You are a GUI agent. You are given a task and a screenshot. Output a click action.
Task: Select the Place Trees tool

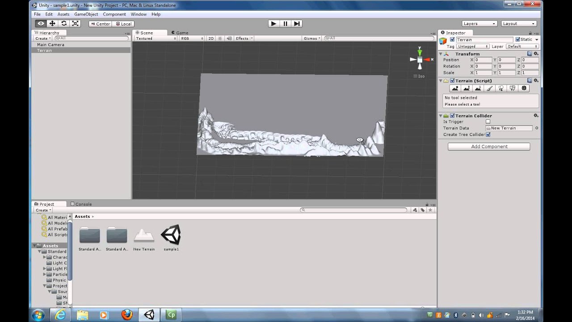point(501,89)
